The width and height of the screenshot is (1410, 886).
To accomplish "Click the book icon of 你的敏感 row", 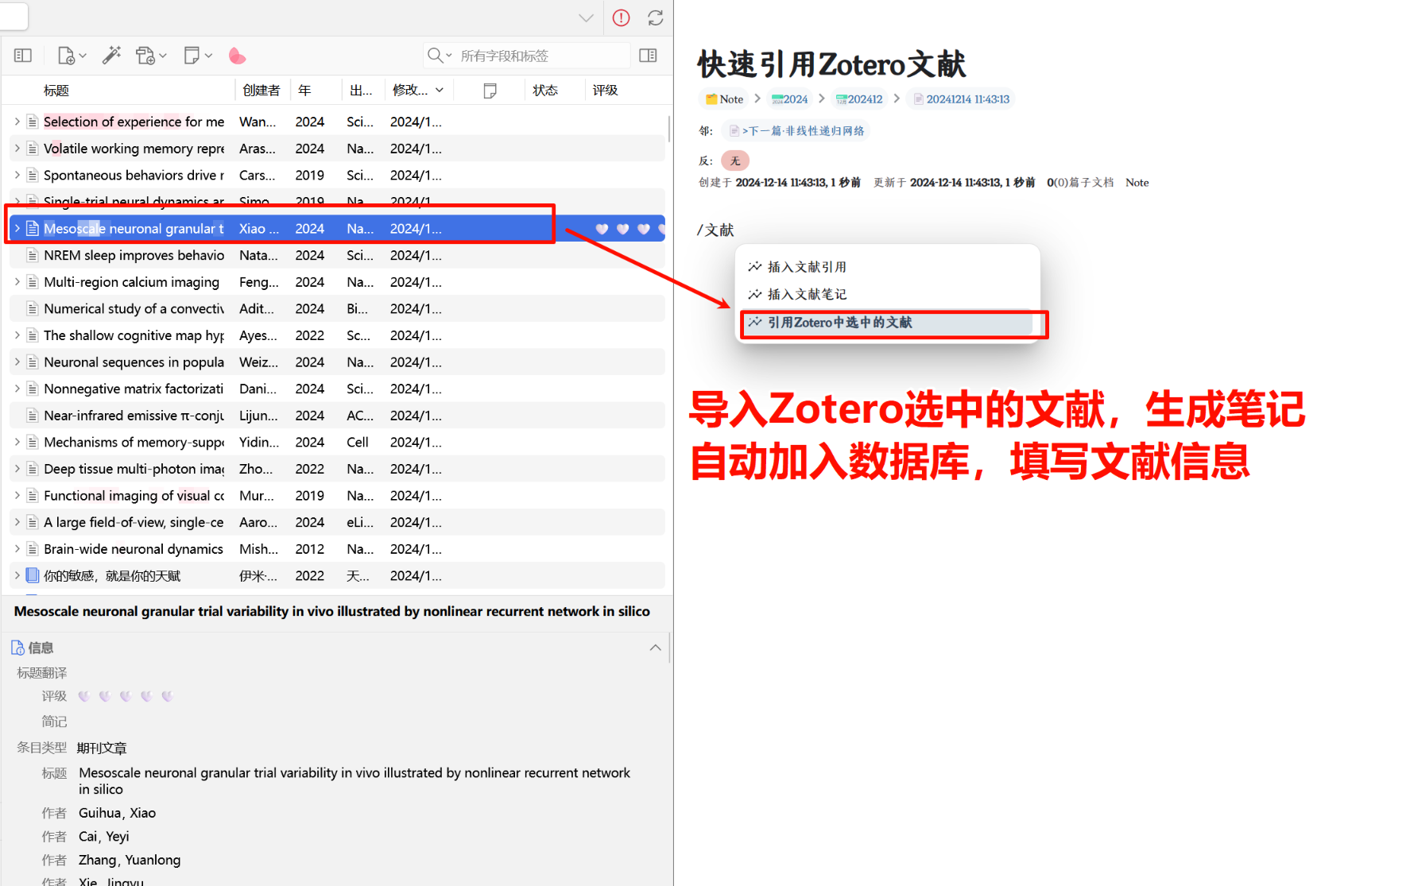I will (x=33, y=575).
